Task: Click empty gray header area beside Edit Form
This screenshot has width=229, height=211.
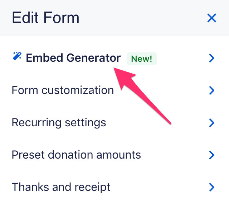Action: click(x=143, y=18)
